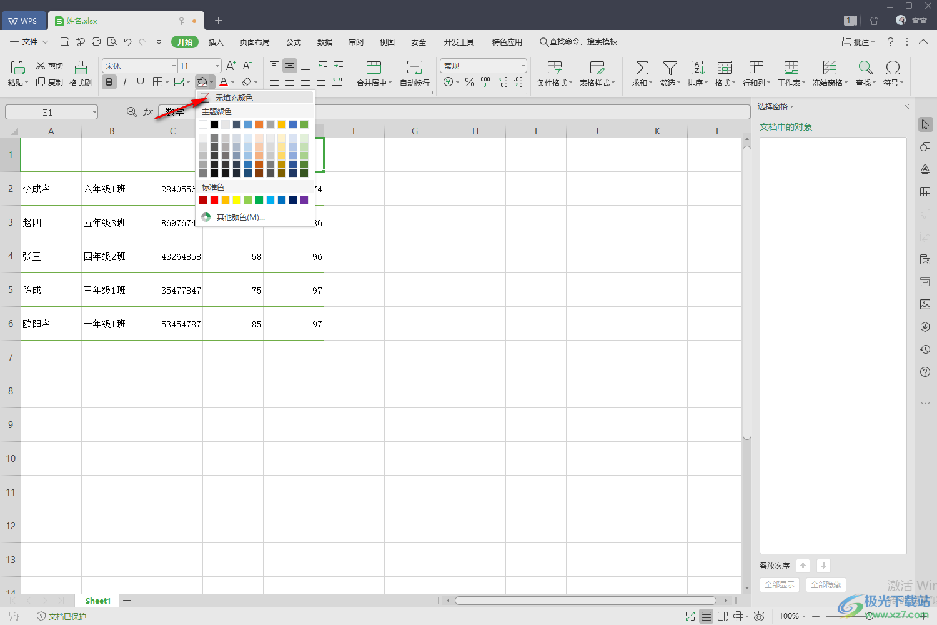937x625 pixels.
Task: Click the print icon in quick toolbar
Action: pos(96,42)
